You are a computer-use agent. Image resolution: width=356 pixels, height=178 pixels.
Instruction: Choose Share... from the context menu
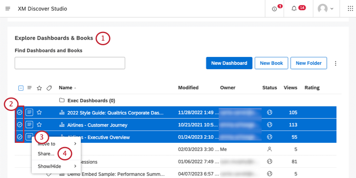click(x=46, y=154)
